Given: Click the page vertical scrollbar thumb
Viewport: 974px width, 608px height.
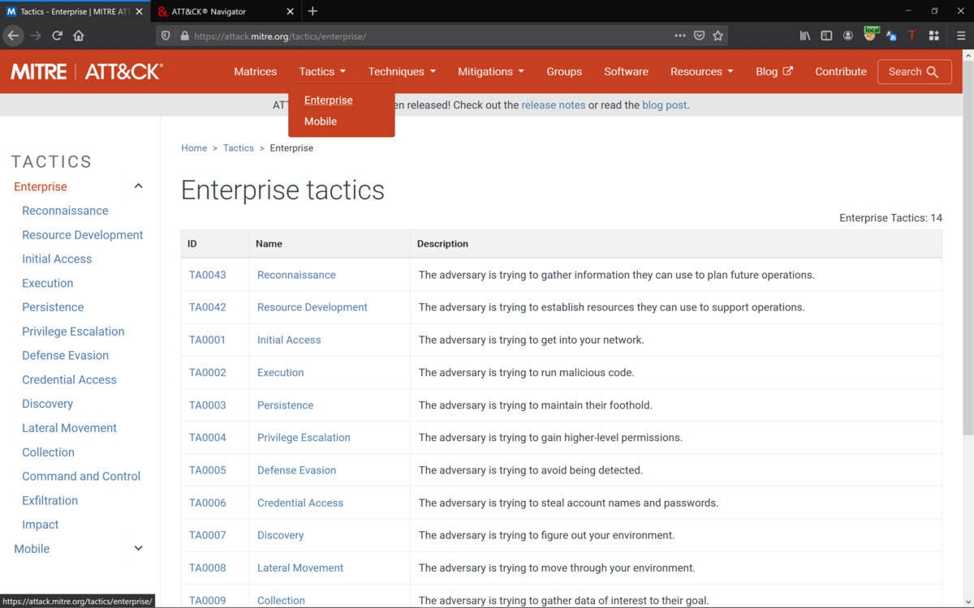Looking at the screenshot, I should [x=967, y=247].
